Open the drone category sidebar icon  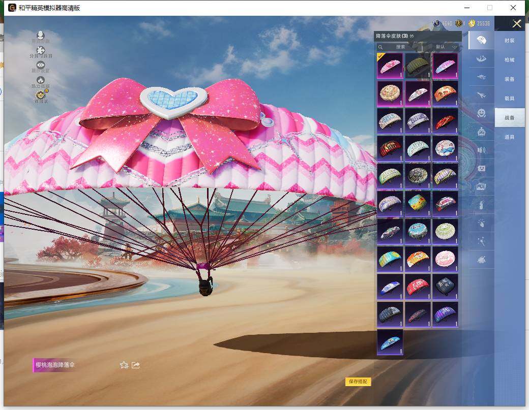tap(481, 77)
